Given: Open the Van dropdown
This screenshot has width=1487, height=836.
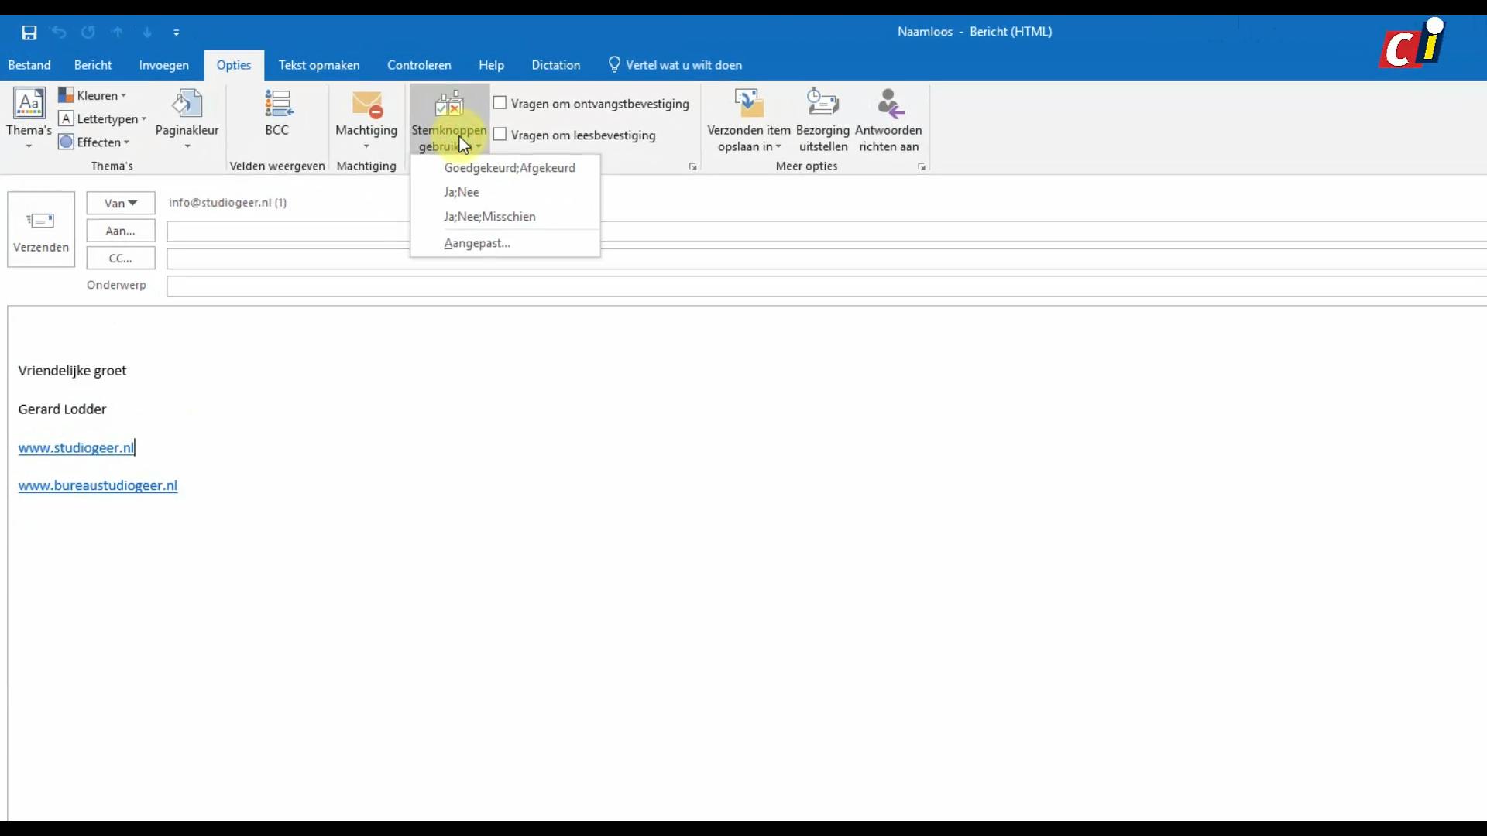Looking at the screenshot, I should point(120,203).
